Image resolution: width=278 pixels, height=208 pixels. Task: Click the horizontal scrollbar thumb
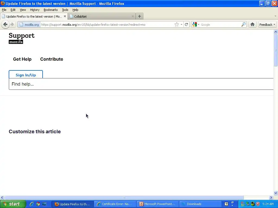124,197
